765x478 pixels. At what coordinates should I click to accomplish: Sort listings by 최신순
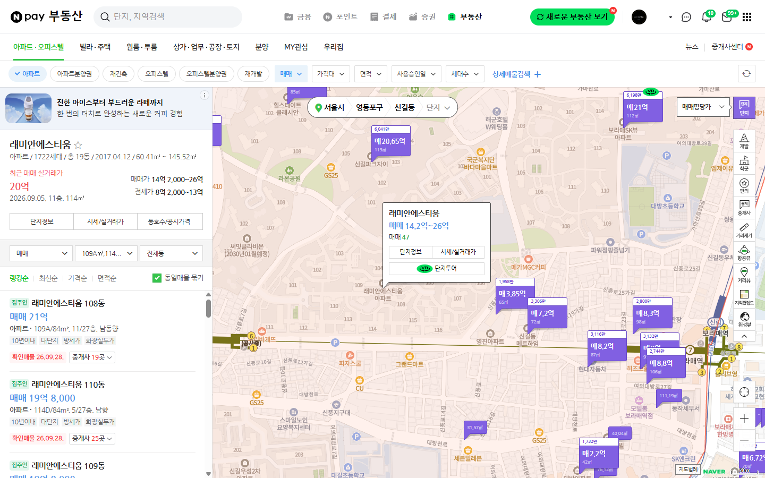pyautogui.click(x=48, y=278)
